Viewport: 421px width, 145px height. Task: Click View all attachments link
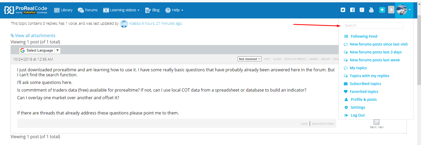click(x=35, y=36)
